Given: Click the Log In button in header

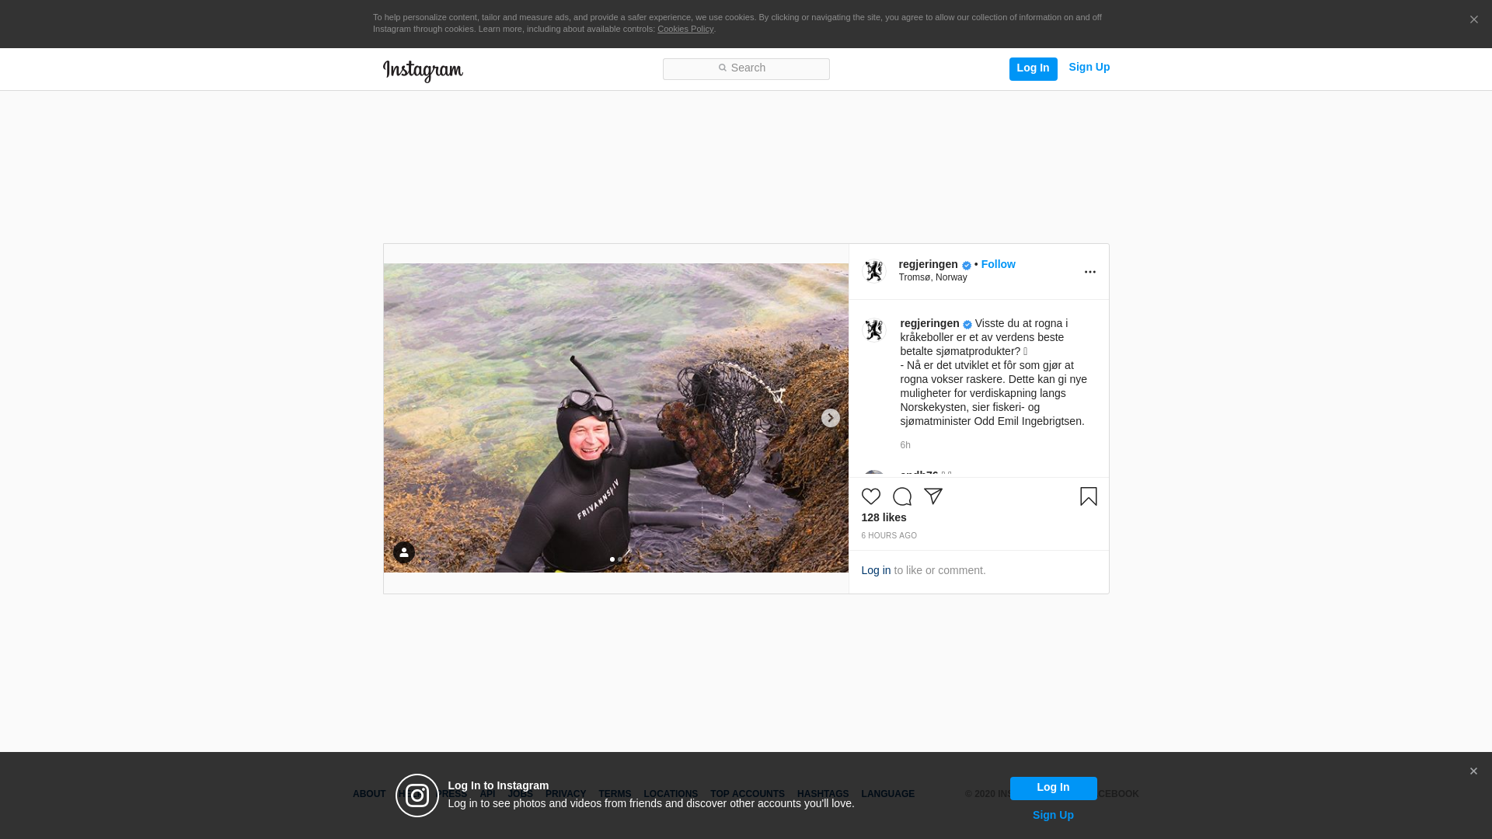Looking at the screenshot, I should [x=1033, y=68].
